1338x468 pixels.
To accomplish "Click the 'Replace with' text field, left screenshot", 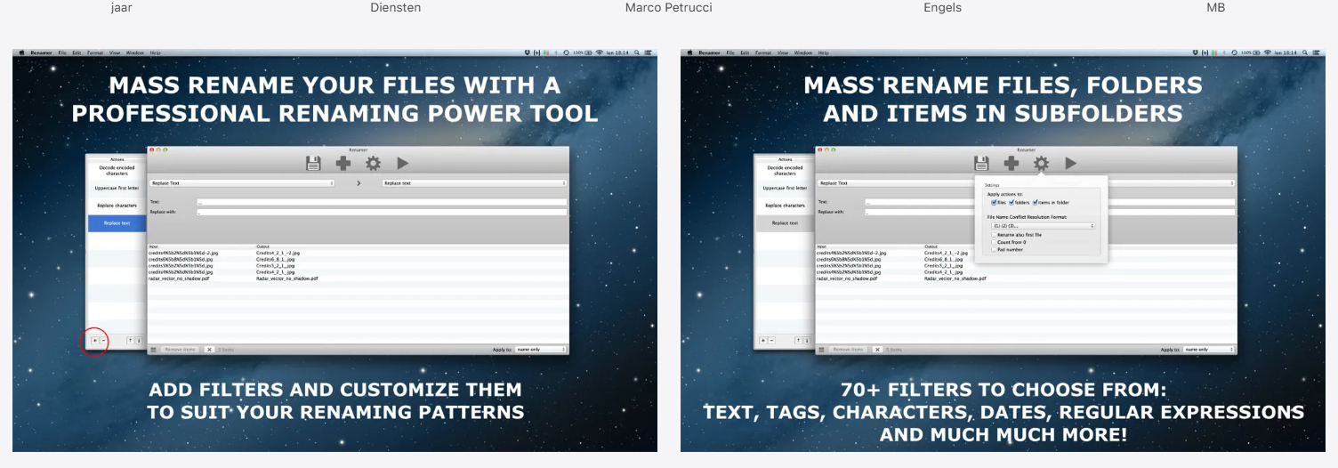I will [x=381, y=213].
